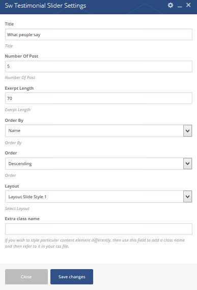Open the select box showing 'Name'
197x290 pixels.
pos(99,131)
